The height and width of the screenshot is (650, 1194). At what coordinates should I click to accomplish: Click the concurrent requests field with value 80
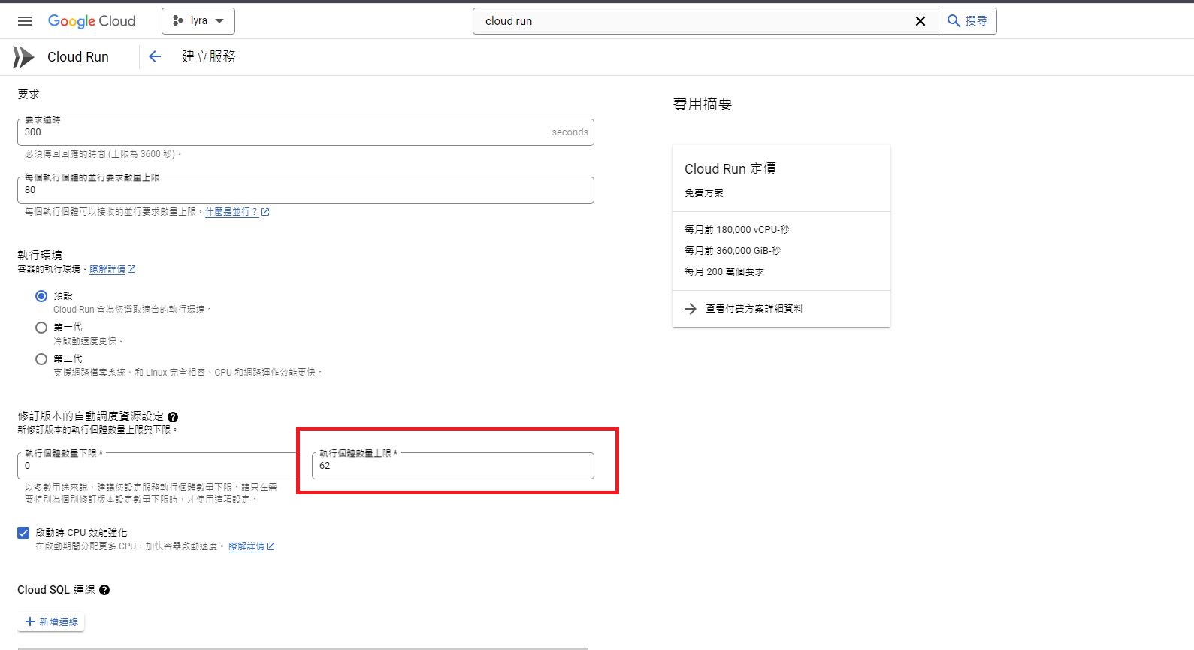(306, 190)
